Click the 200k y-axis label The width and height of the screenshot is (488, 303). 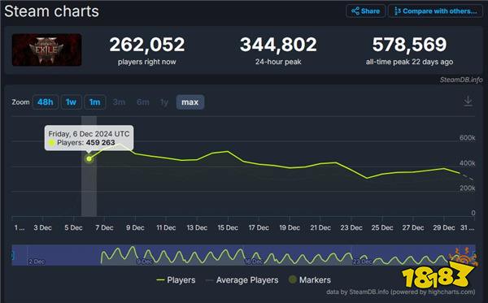[x=468, y=188]
